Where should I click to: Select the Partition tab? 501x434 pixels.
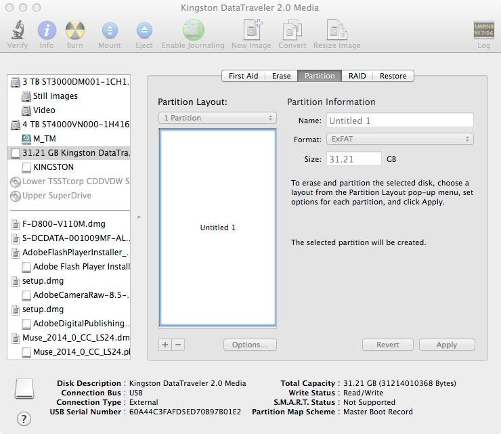point(320,76)
